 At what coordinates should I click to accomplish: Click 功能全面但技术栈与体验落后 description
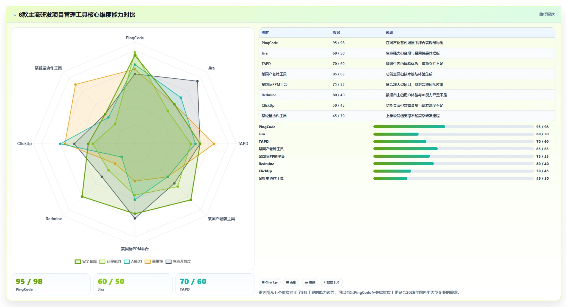(x=409, y=74)
